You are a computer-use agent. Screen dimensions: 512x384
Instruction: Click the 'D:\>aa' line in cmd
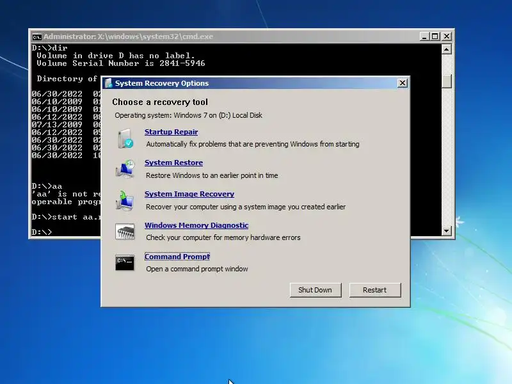pyautogui.click(x=47, y=186)
